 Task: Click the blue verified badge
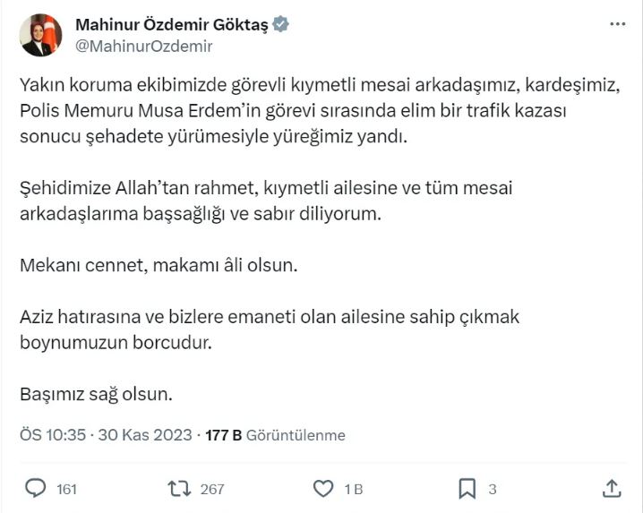click(x=282, y=24)
